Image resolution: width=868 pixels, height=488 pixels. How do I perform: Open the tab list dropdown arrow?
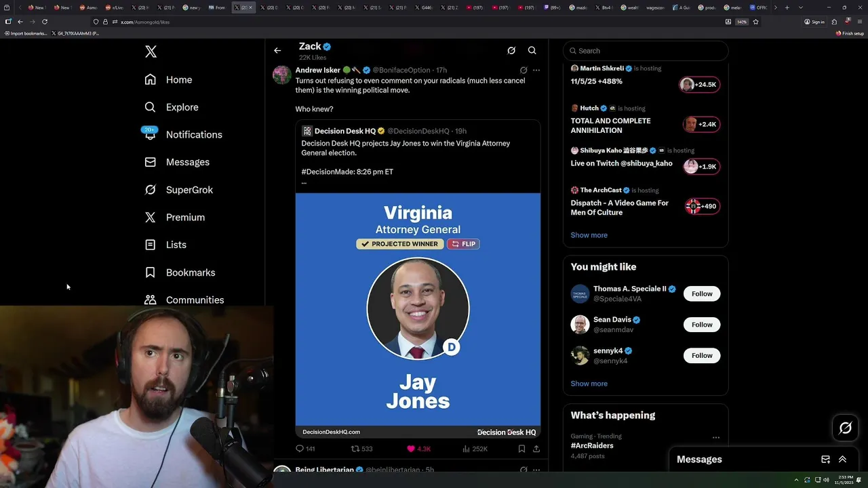point(801,7)
